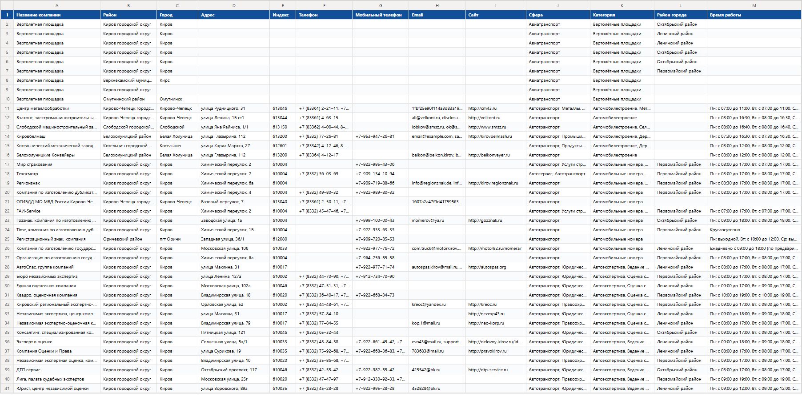This screenshot has height=401, width=802.
Task: Click the "Email" header cell
Action: coord(437,15)
